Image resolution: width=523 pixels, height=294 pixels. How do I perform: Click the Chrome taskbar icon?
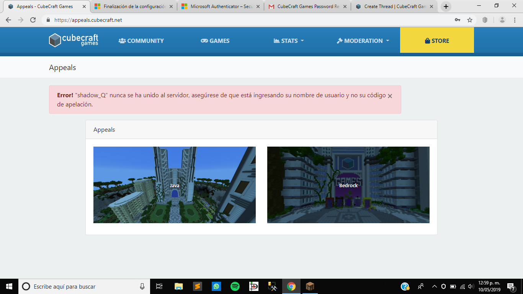coord(291,286)
